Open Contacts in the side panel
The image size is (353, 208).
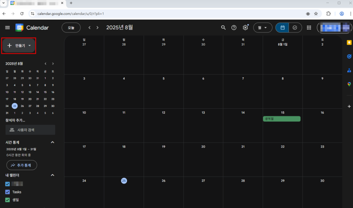pos(349,70)
